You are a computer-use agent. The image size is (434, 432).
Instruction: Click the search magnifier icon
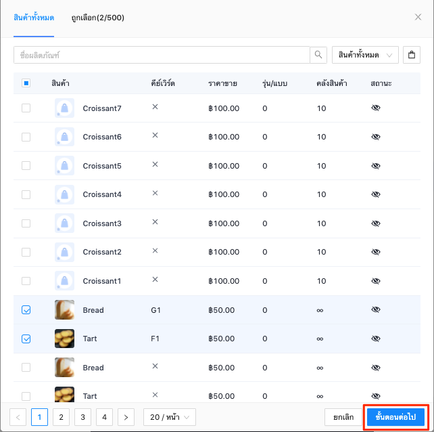[318, 55]
